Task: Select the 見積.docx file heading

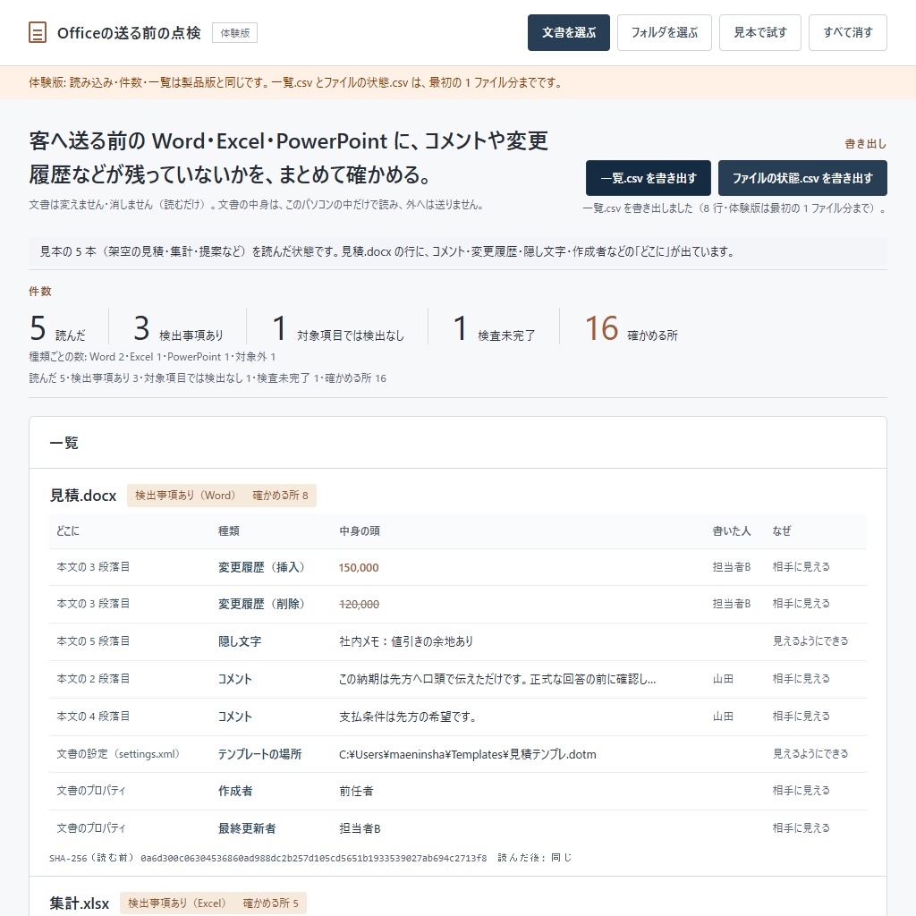Action: (x=83, y=496)
